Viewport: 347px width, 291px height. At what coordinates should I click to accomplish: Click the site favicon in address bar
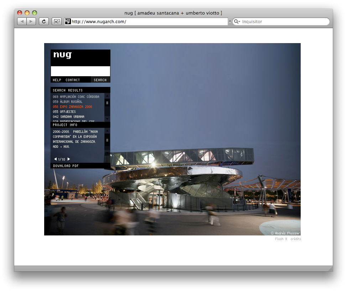[68, 21]
